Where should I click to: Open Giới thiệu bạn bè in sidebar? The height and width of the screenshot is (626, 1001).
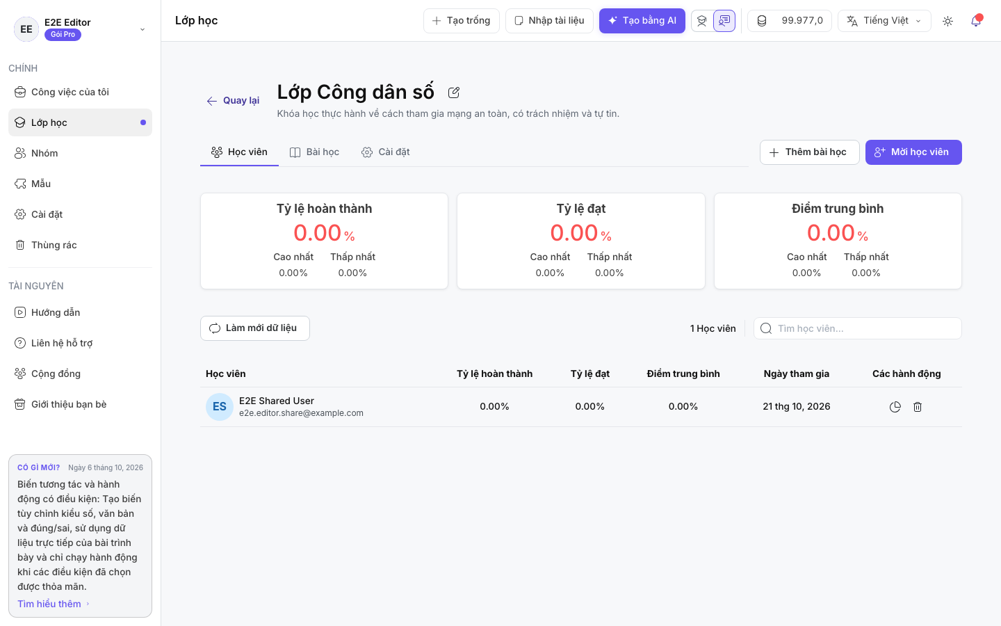coord(80,404)
